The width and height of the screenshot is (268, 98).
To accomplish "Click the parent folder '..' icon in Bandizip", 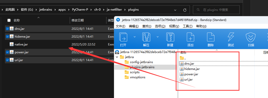I will pos(182,58).
